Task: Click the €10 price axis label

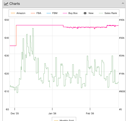Action: point(7,91)
